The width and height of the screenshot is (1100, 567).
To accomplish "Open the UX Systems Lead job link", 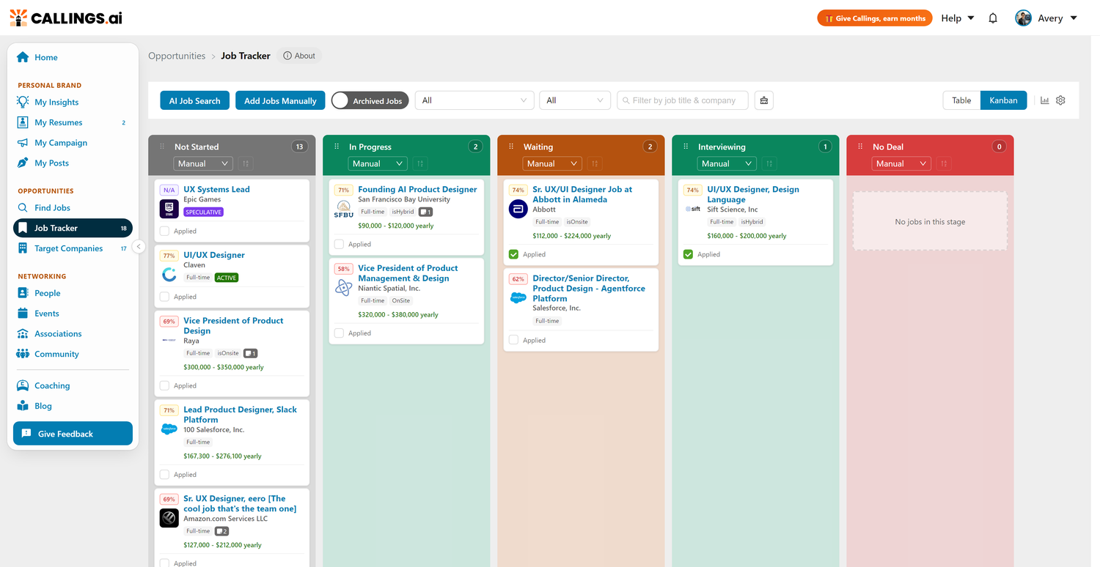I will pyautogui.click(x=216, y=189).
